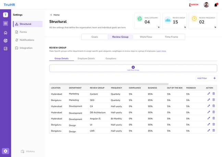Open the reports chart icon in sidebar

pos(5,48)
